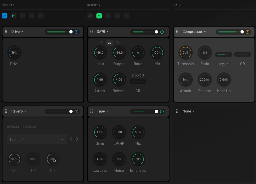This screenshot has height=184, width=256.
Task: Click the Compressor Ratio 1:1 knob
Action: [x=205, y=53]
